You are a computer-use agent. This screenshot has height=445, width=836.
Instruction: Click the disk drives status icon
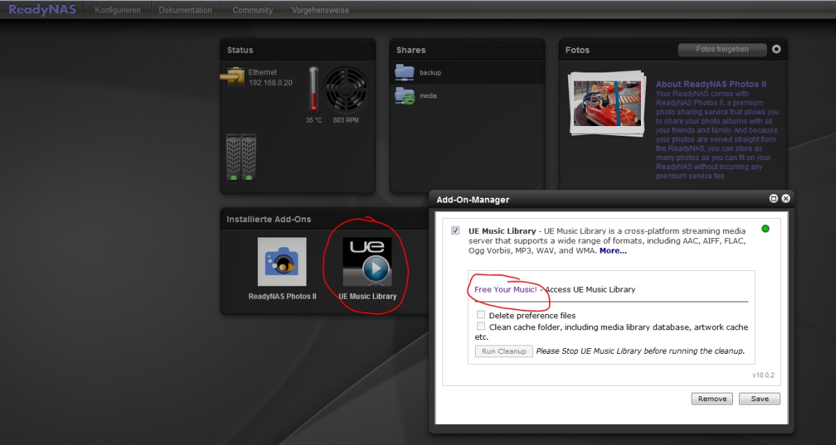(241, 157)
